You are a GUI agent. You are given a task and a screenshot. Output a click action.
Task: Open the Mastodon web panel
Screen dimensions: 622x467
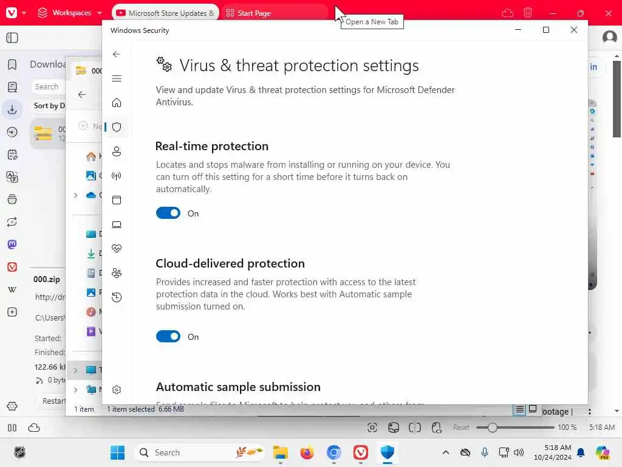[12, 244]
